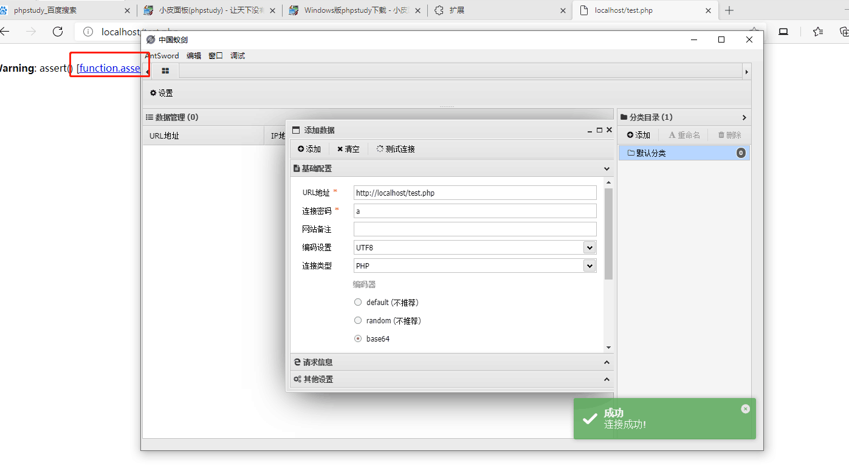Screen dimensions: 849x474
Task: Click 测试连接 to test connection
Action: click(396, 149)
